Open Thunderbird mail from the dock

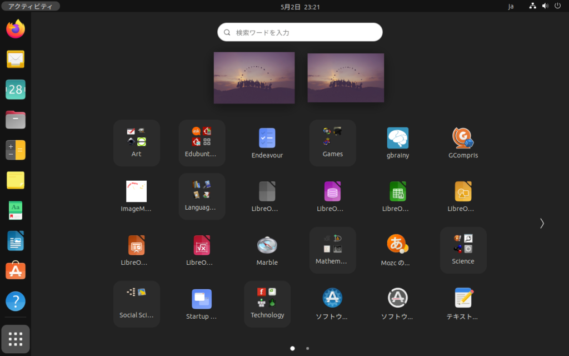15,59
